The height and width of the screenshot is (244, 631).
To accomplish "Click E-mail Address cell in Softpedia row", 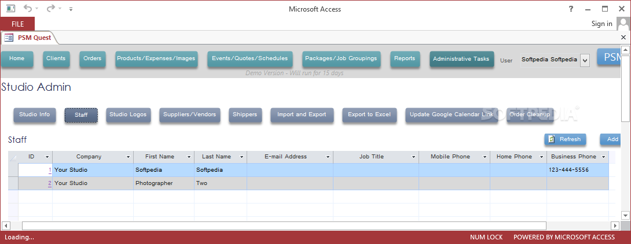I will tap(290, 170).
